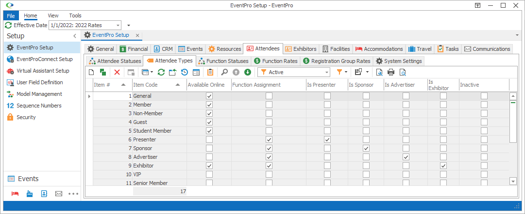Open the view window dropdown in the toolbar
525x214 pixels.
click(152, 72)
